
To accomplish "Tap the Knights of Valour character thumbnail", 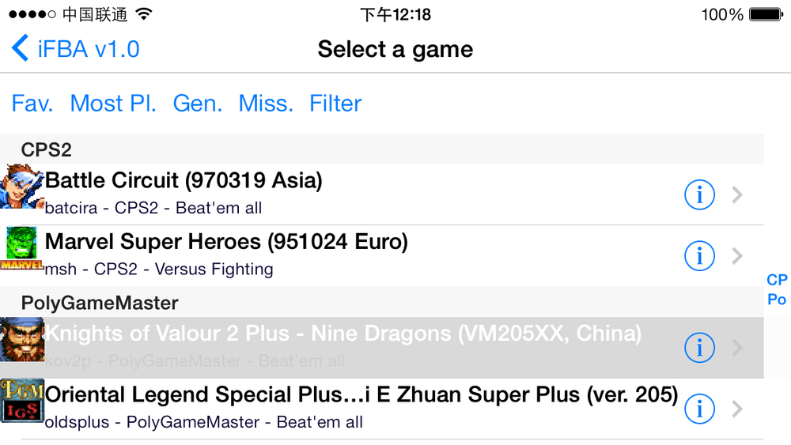I will click(22, 340).
